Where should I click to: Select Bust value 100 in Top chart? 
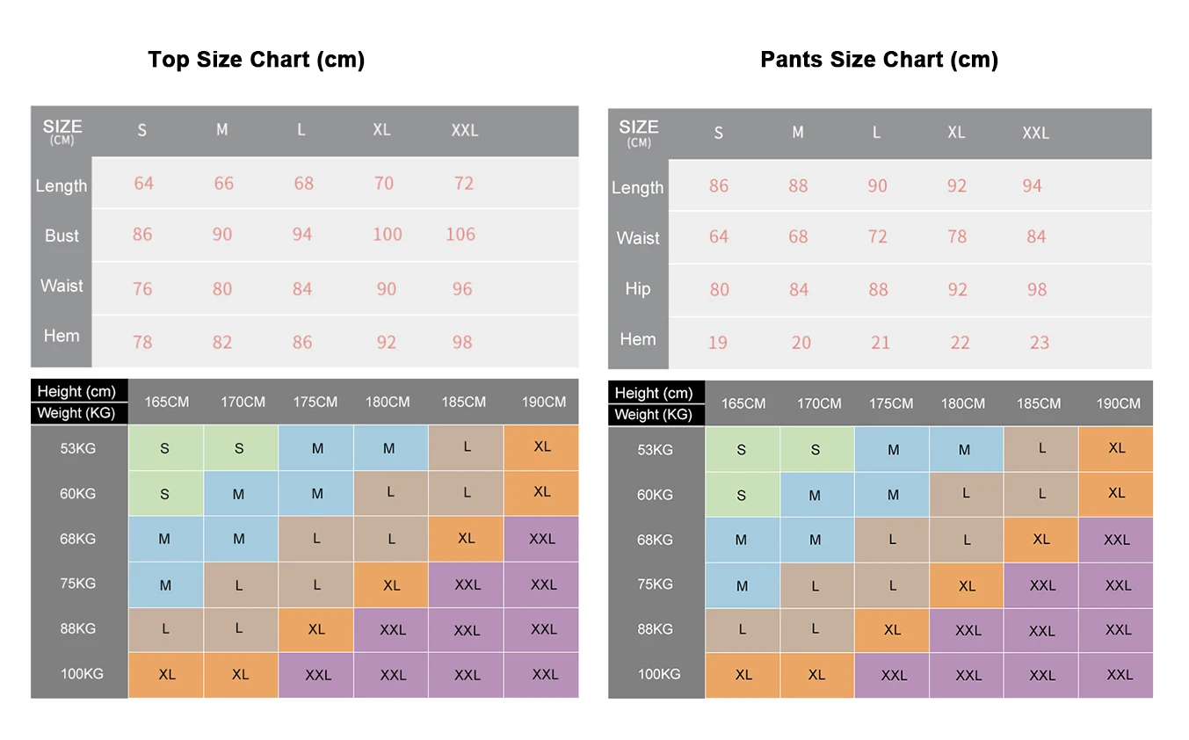point(387,235)
